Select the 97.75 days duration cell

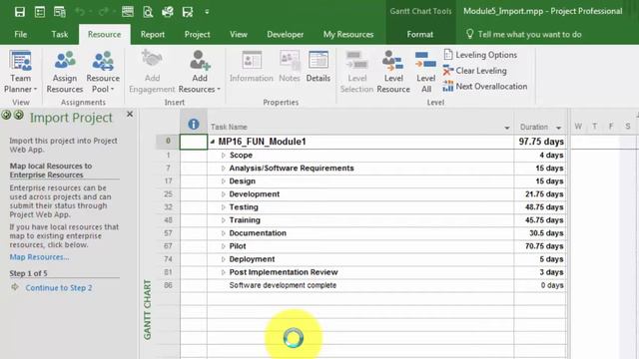540,142
